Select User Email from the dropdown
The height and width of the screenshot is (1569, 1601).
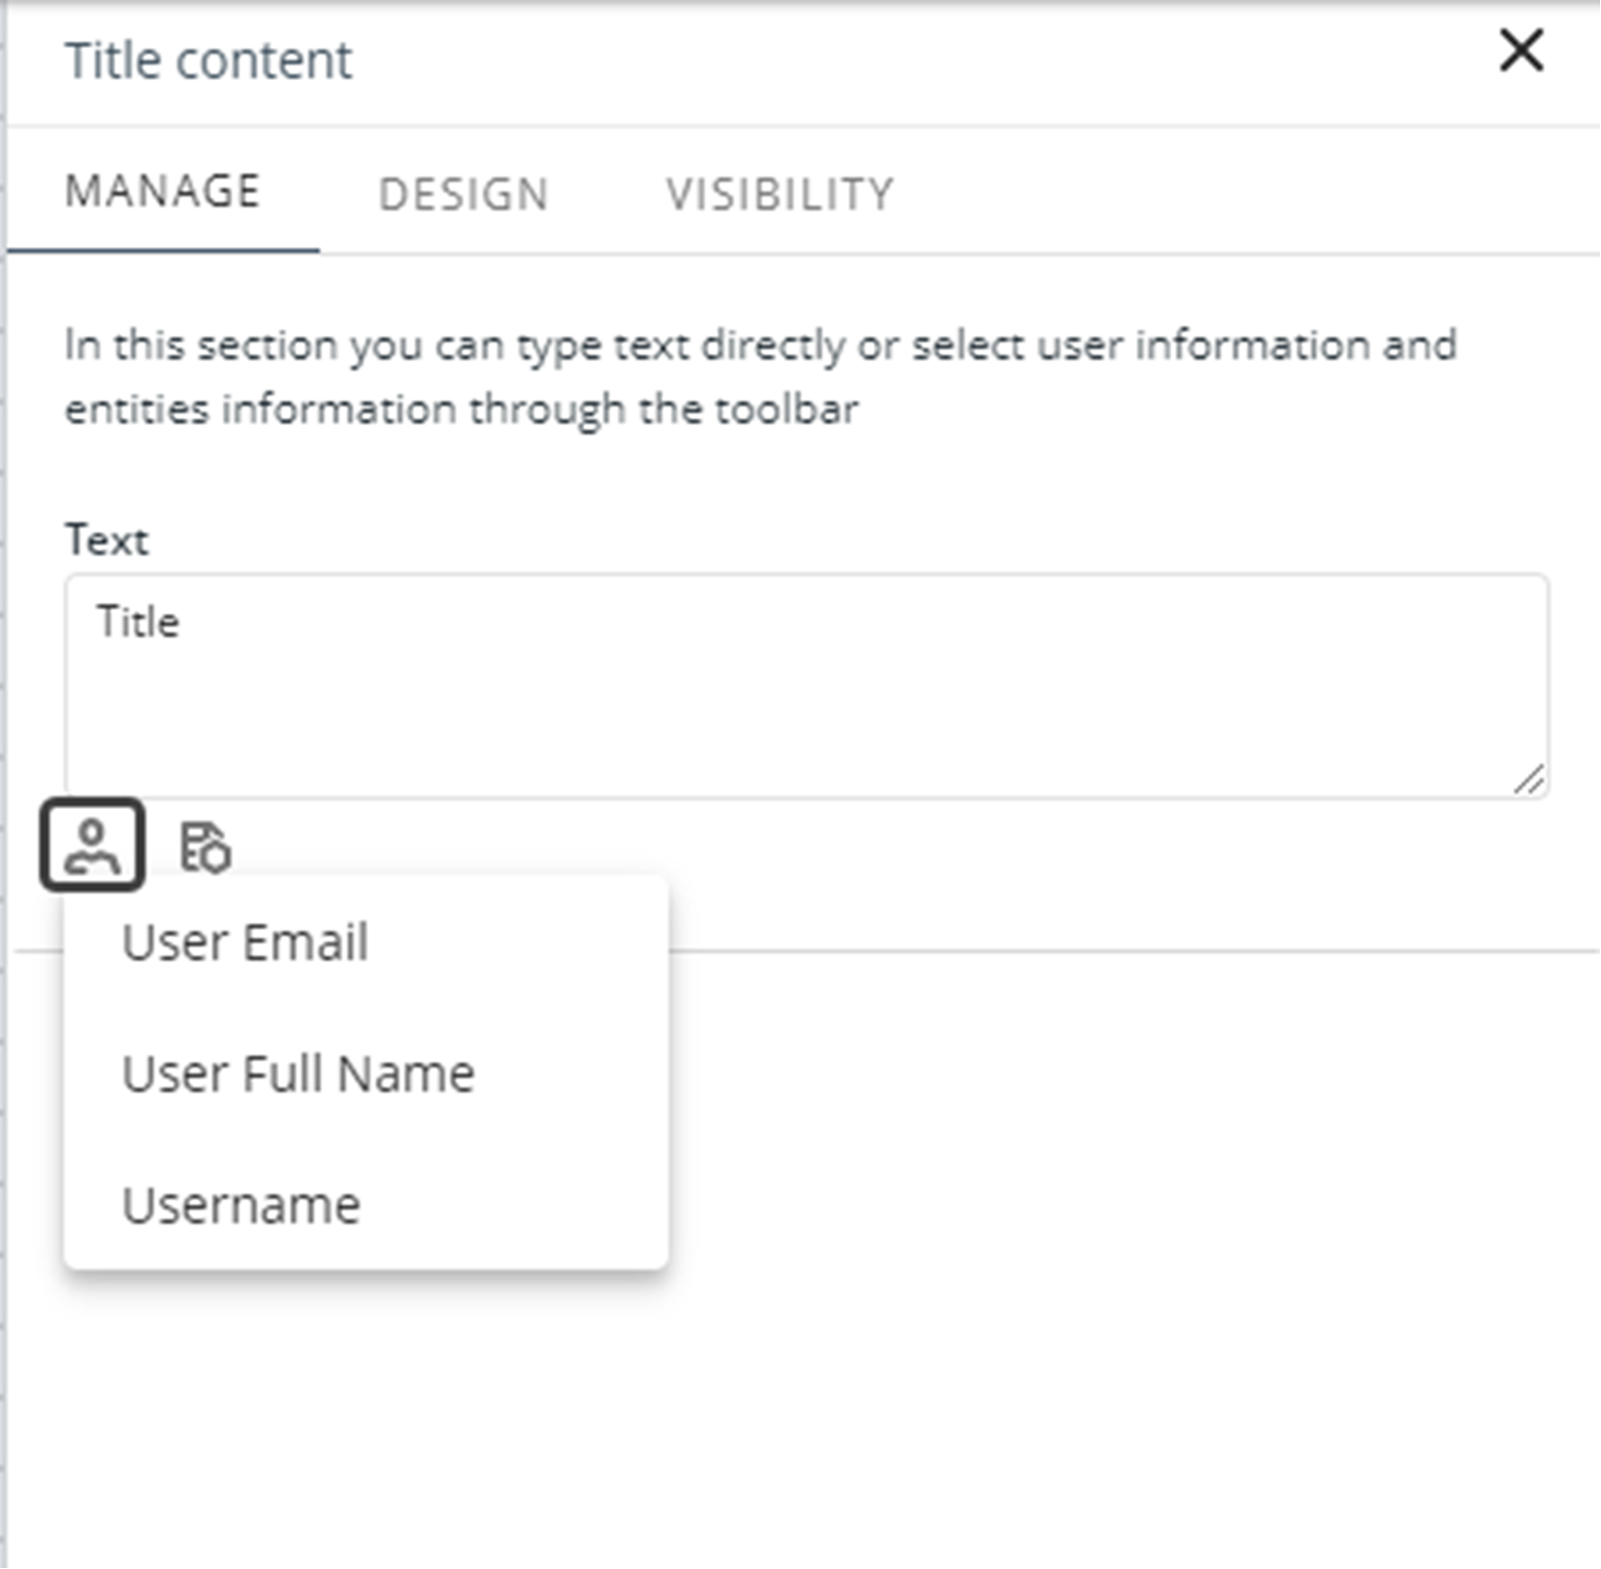pyautogui.click(x=366, y=942)
